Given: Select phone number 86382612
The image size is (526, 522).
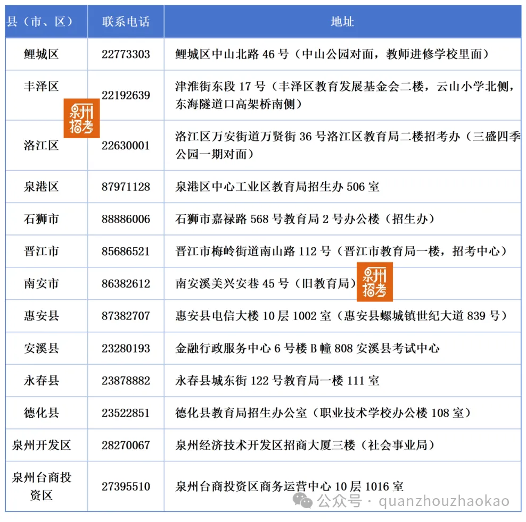Looking at the screenshot, I should (x=126, y=284).
